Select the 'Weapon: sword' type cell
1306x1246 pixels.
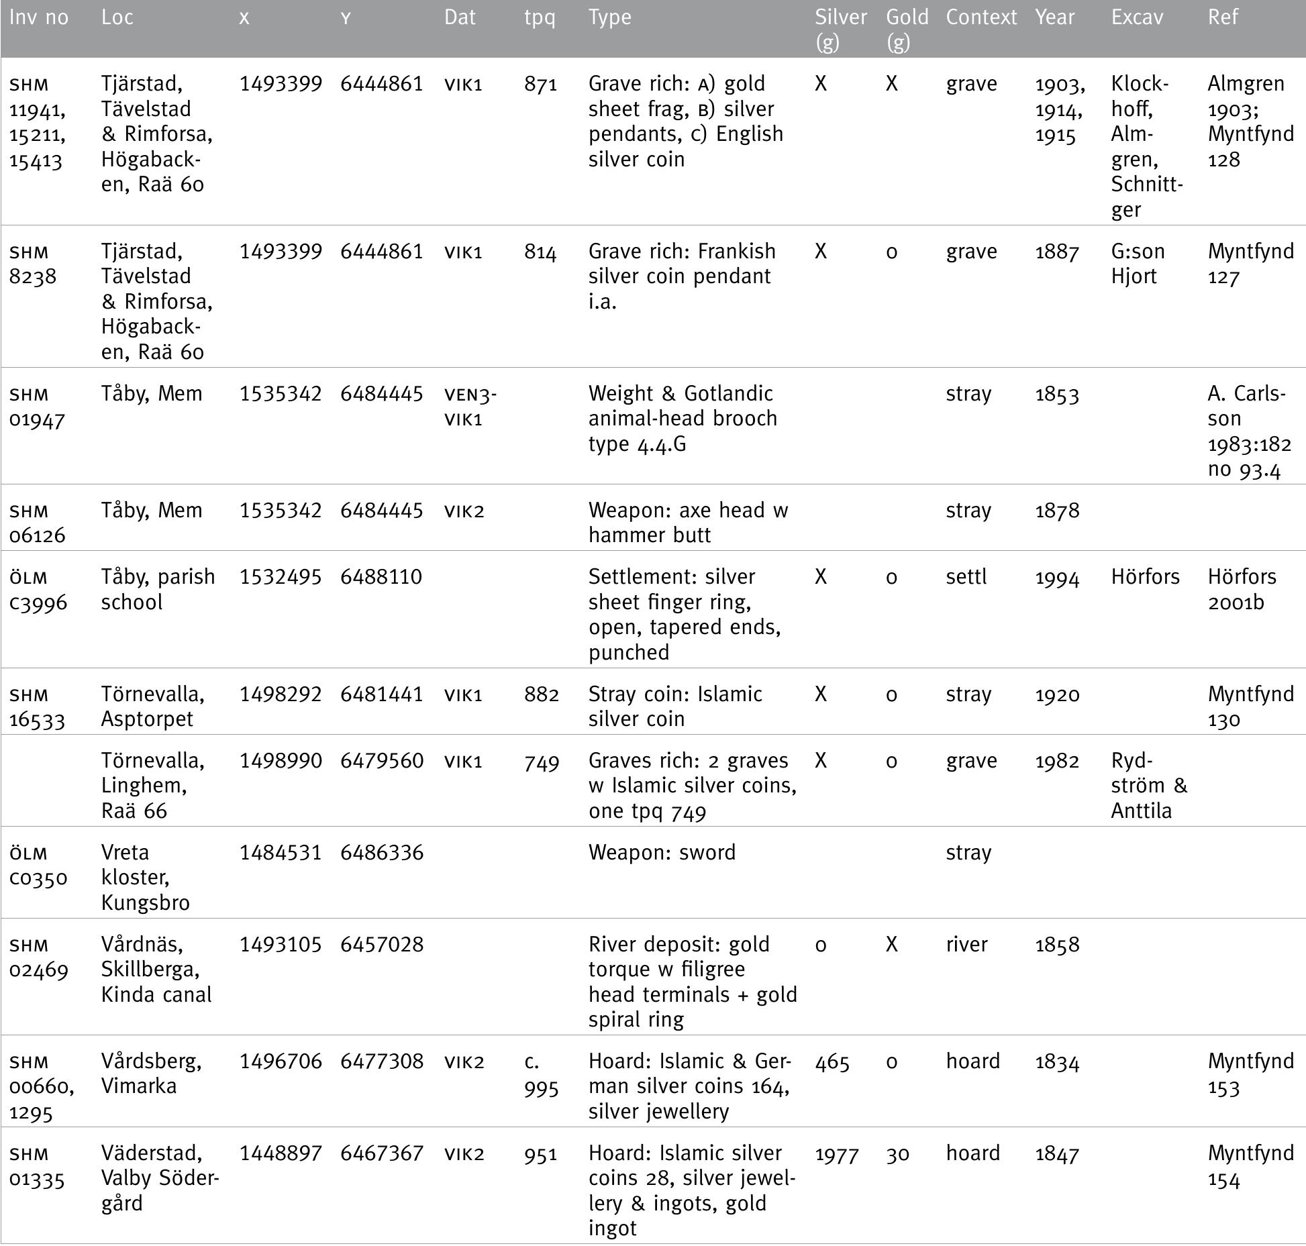pos(662,852)
